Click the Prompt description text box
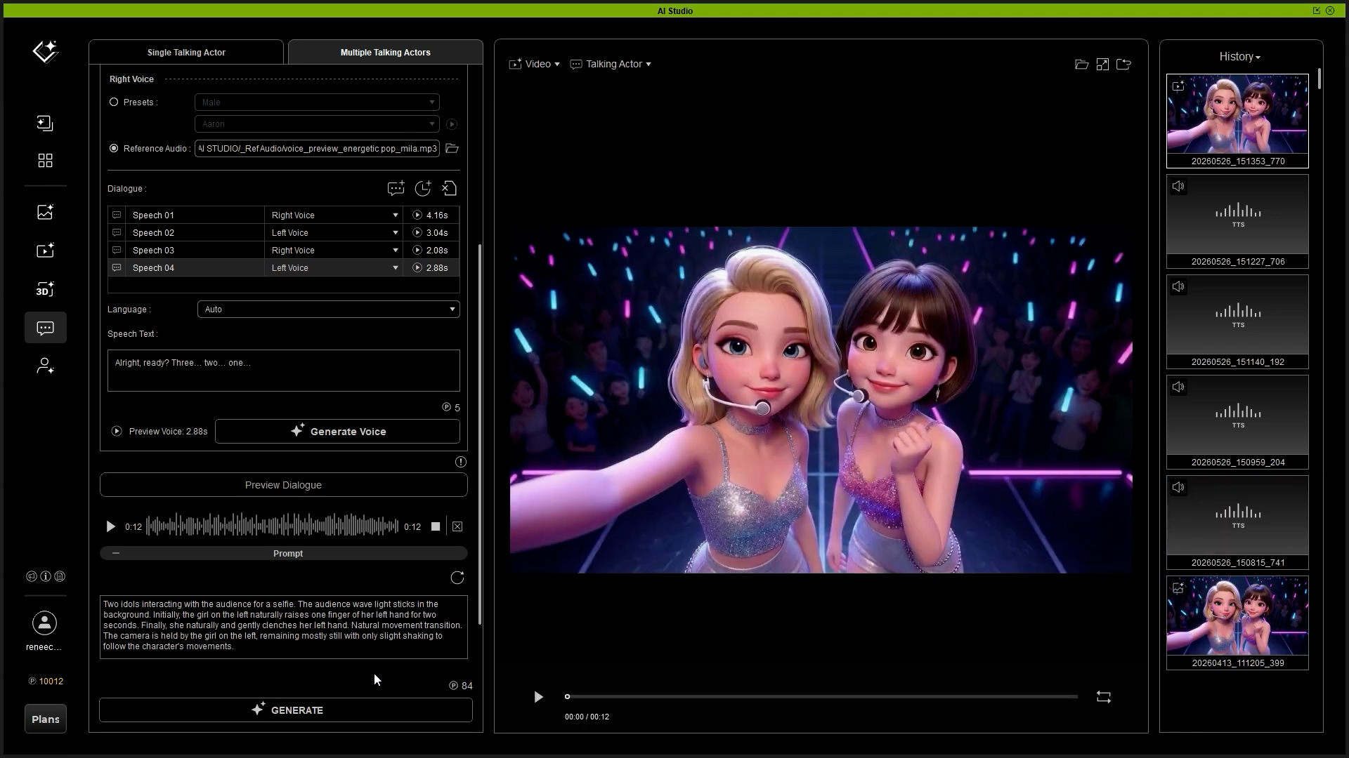 coord(284,627)
